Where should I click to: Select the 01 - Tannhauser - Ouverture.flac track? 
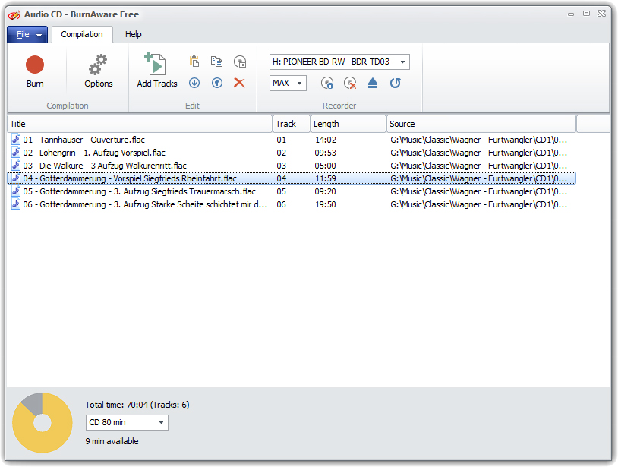(84, 140)
